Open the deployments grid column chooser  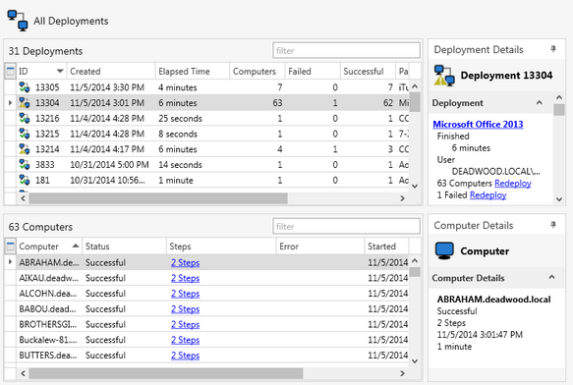pyautogui.click(x=10, y=71)
